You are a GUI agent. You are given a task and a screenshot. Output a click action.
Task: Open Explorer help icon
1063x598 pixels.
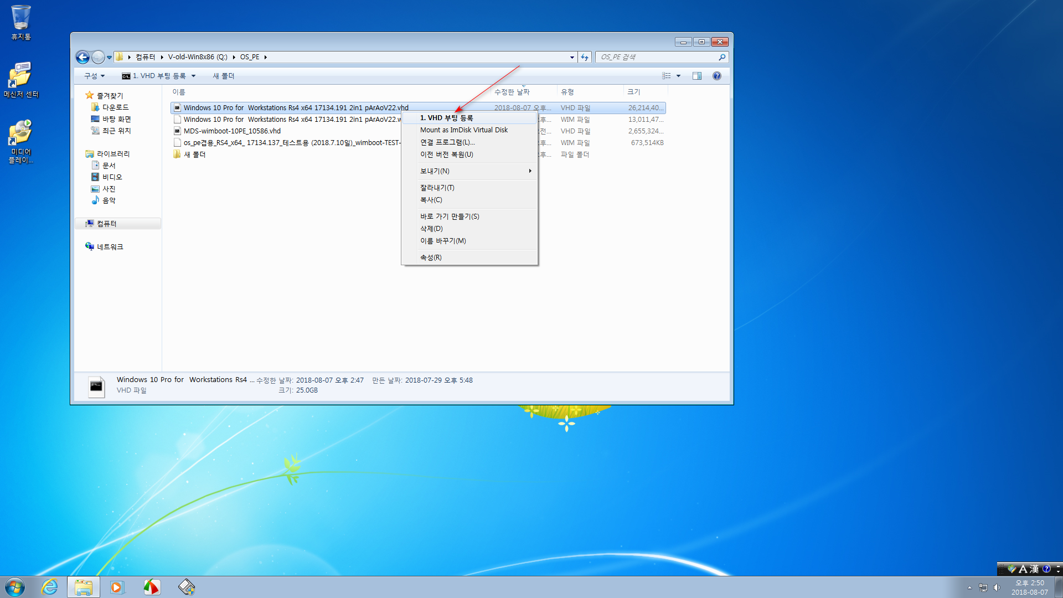click(x=717, y=76)
